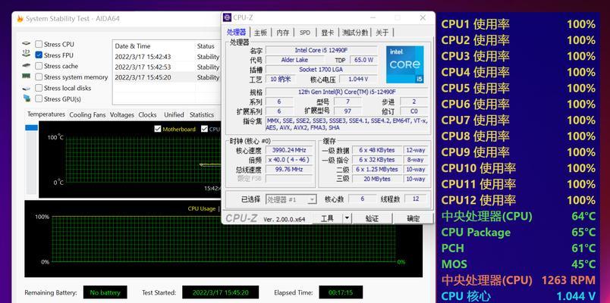The image size is (610, 303).
Task: Switch to the 显卡 tab in CPU-Z
Action: (x=327, y=33)
